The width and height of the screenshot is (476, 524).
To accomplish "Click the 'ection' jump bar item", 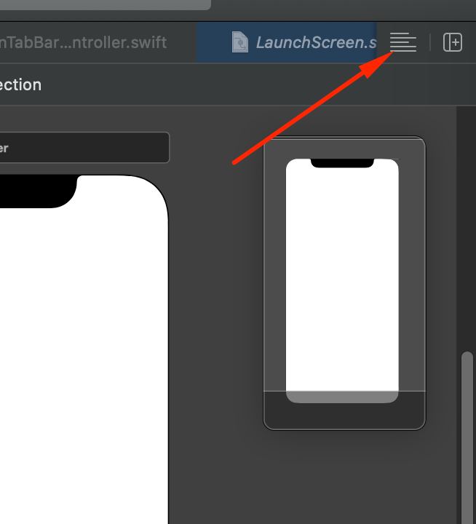I will click(x=20, y=85).
